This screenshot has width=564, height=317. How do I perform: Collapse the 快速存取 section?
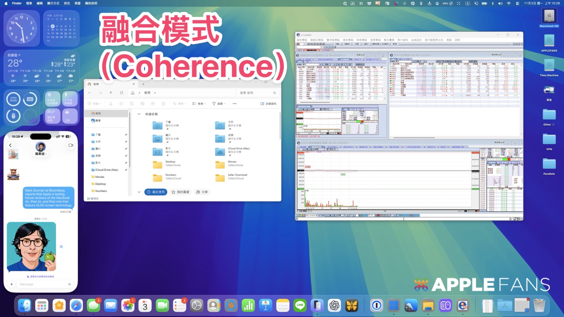point(139,114)
